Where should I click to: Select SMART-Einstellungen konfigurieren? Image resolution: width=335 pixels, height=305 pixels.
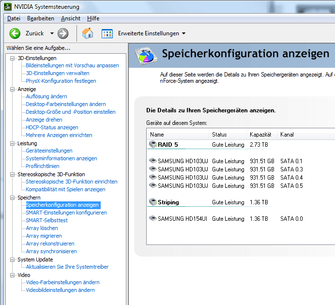[66, 213]
